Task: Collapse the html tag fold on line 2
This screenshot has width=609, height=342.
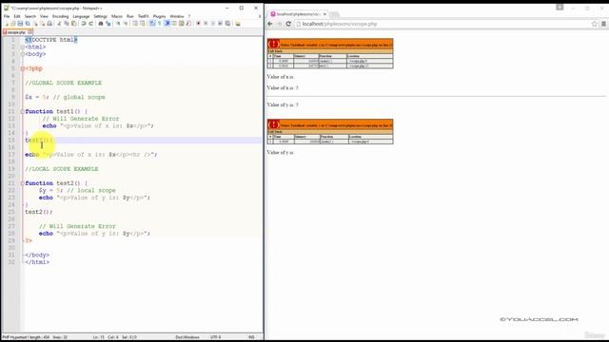Action: (x=23, y=47)
